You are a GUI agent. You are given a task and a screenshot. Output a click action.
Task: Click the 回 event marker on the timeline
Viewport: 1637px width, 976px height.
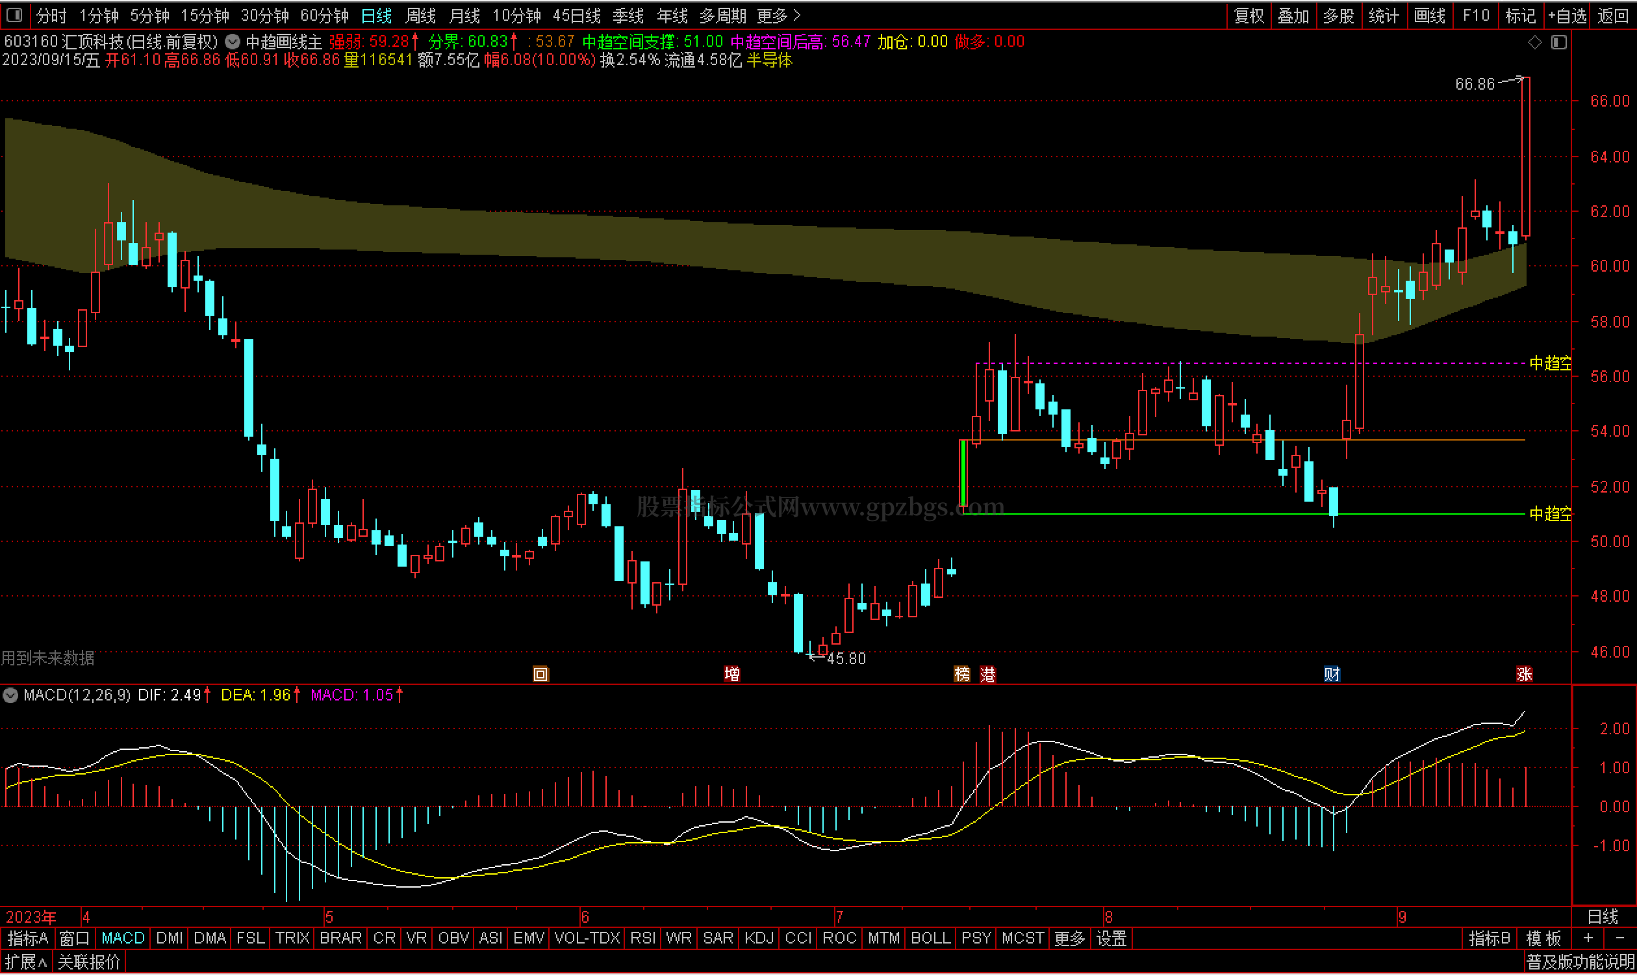(x=540, y=674)
